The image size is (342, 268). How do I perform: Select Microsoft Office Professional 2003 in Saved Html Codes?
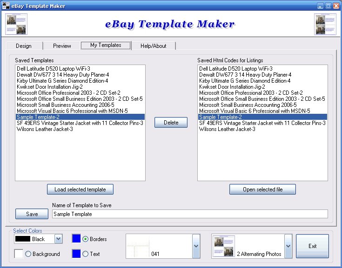tap(262, 93)
